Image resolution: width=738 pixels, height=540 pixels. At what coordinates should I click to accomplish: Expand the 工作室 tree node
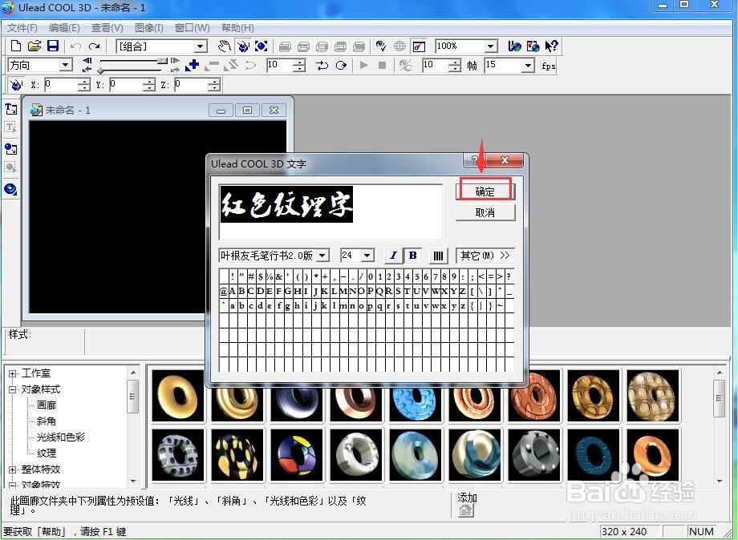pyautogui.click(x=12, y=373)
